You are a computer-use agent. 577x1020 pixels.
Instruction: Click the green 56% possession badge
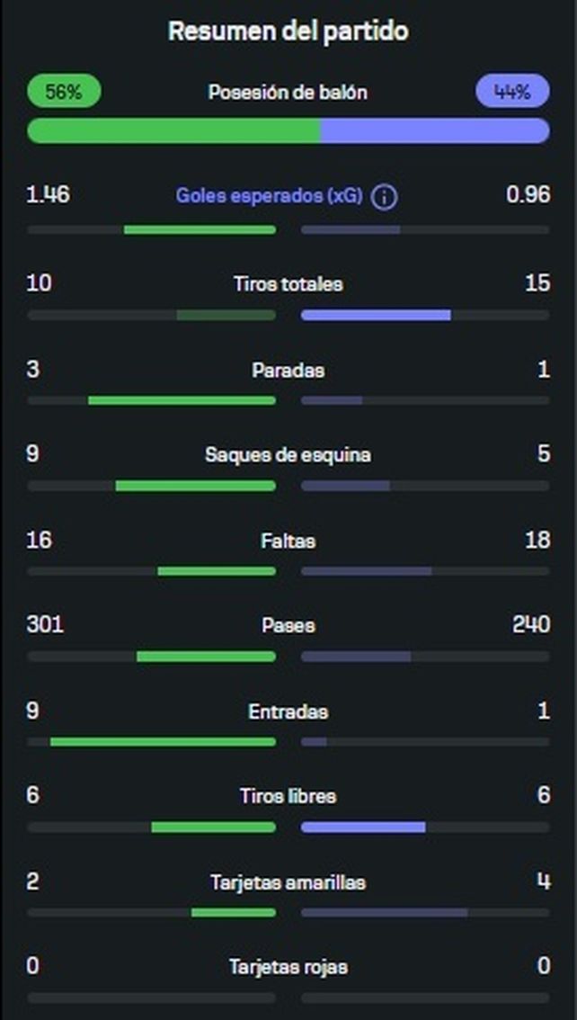pos(63,90)
